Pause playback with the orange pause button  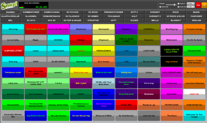coord(204,5)
